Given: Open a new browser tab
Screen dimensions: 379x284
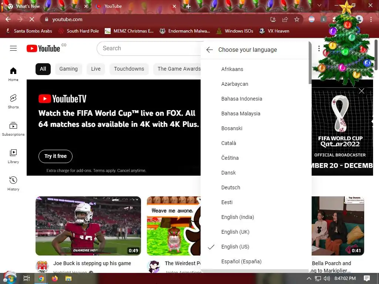Looking at the screenshot, I should [x=188, y=6].
